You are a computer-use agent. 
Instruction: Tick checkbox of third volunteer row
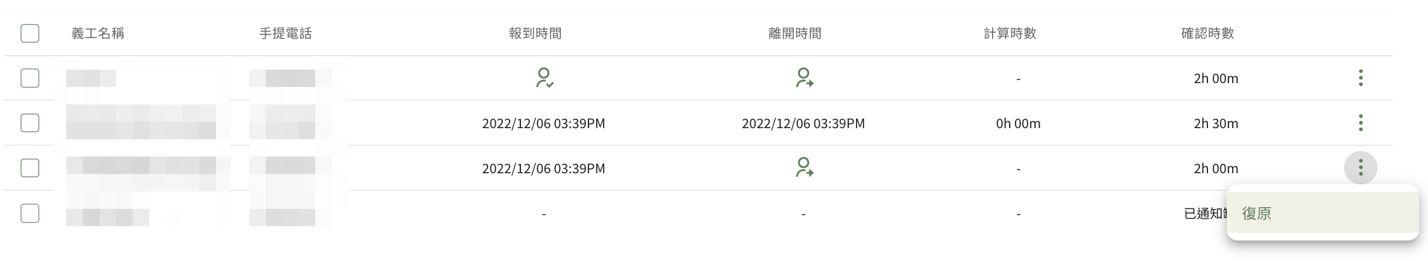[x=30, y=168]
